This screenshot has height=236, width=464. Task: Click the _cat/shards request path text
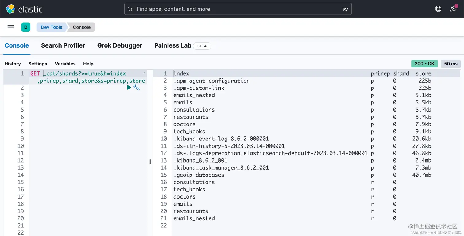(x=84, y=73)
